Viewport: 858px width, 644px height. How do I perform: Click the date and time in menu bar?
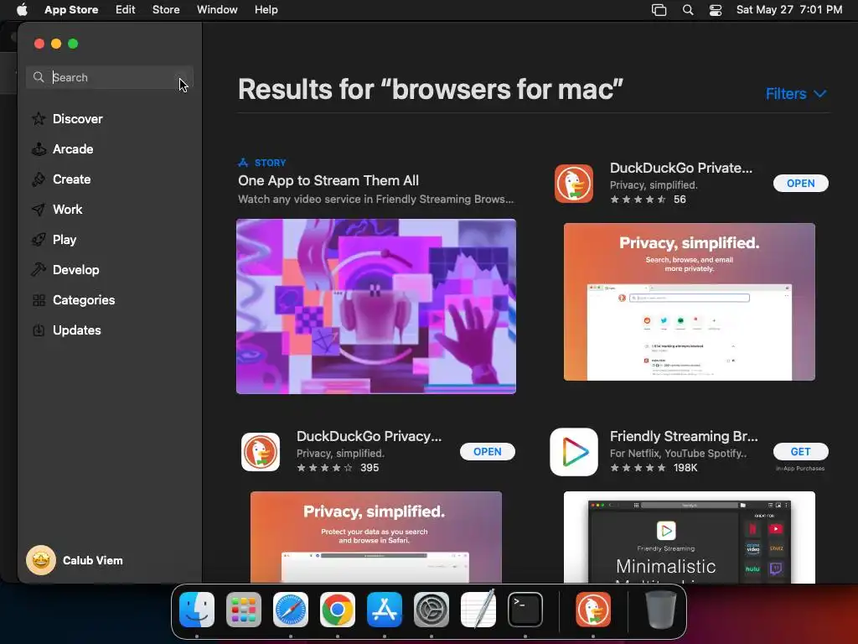click(x=789, y=10)
